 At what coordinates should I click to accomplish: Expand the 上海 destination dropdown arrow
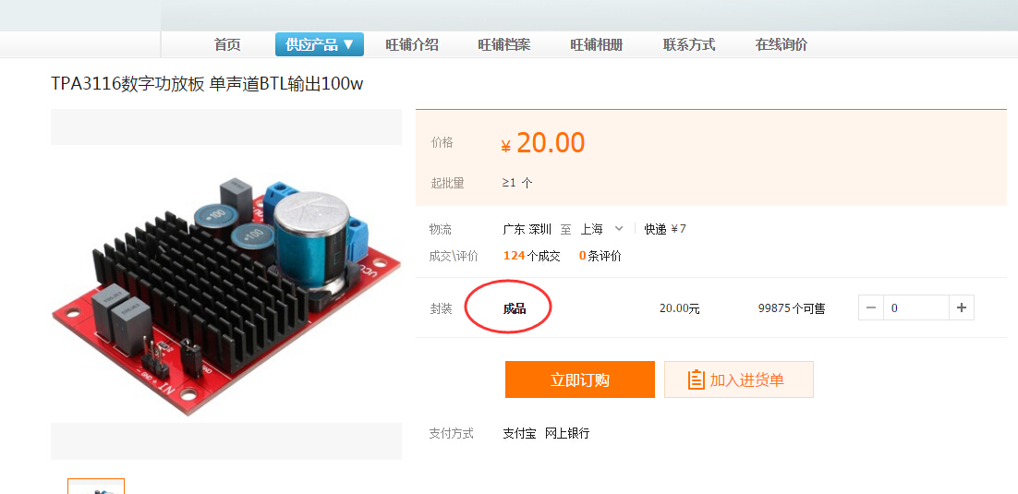pos(619,228)
